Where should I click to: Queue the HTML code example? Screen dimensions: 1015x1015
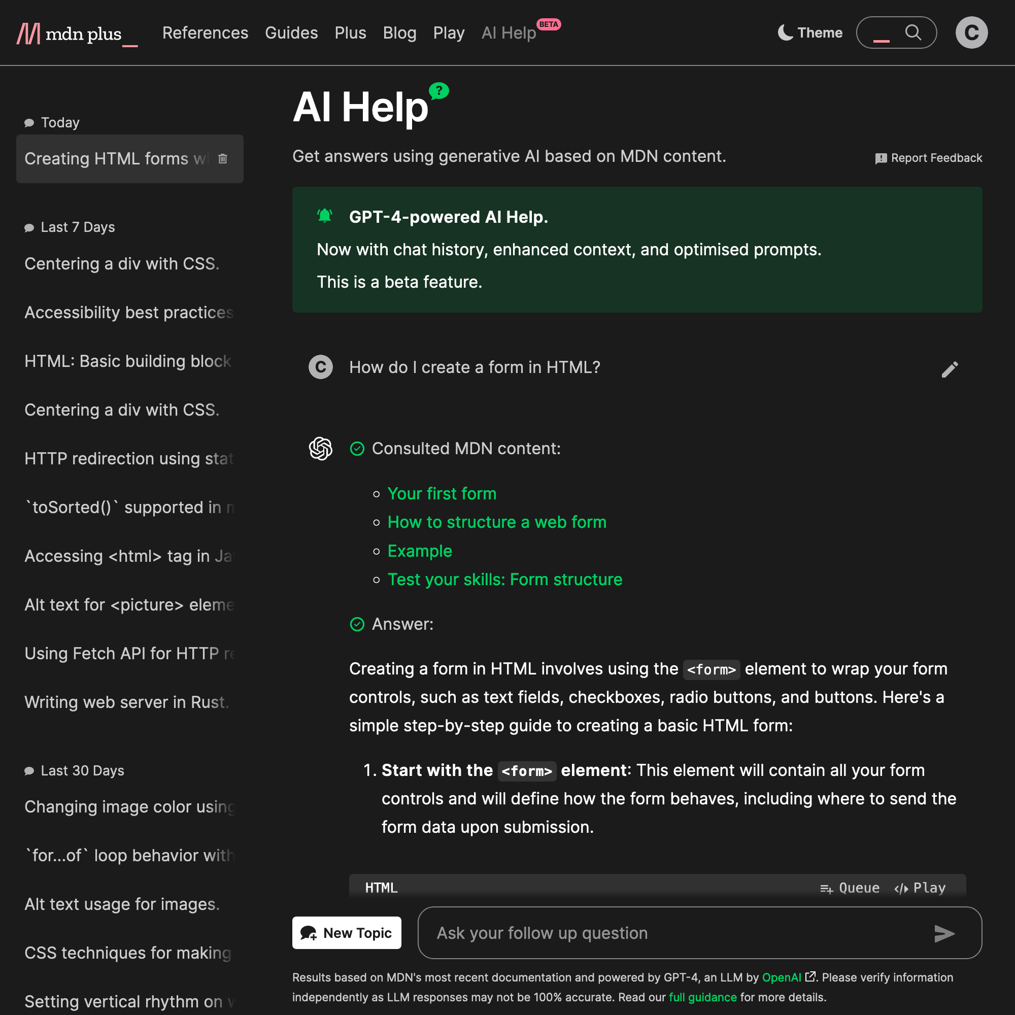[x=850, y=888]
